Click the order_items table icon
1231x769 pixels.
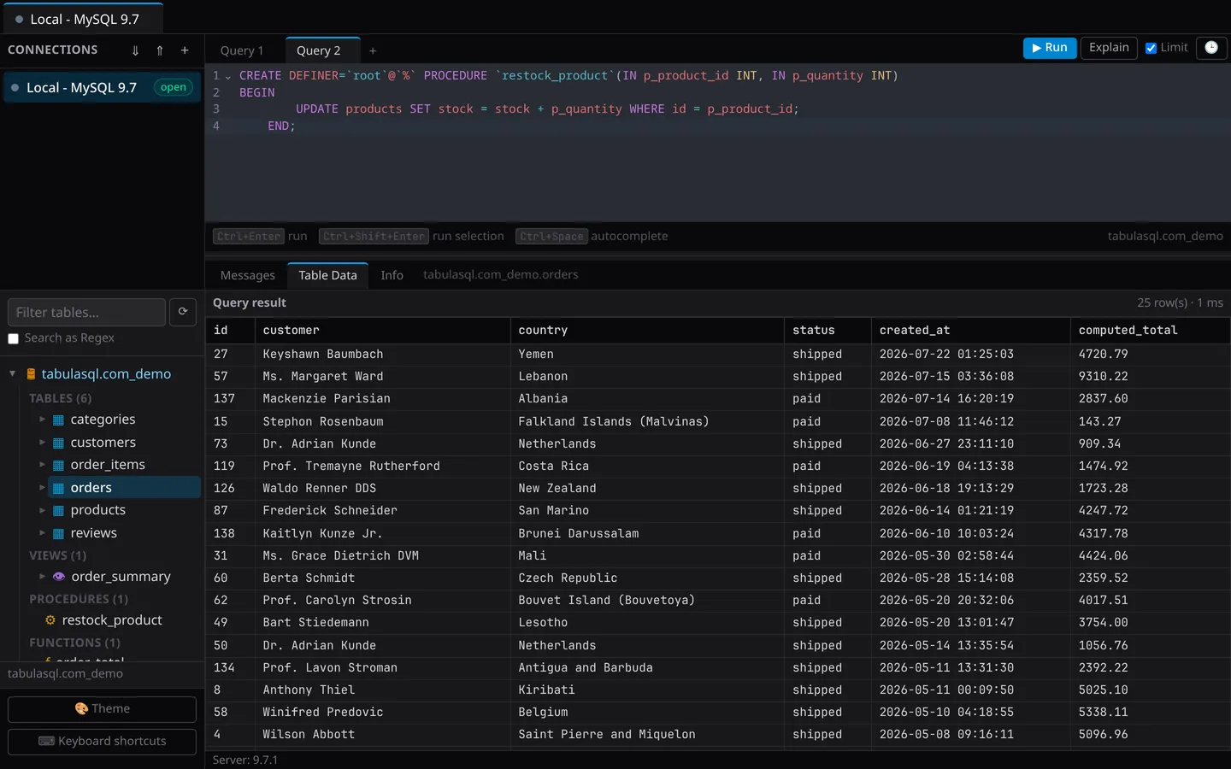[x=58, y=465]
